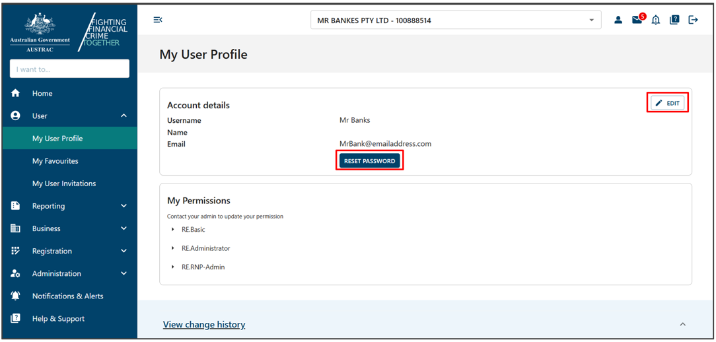
Task: Go to Home in the sidebar
Action: click(x=69, y=93)
